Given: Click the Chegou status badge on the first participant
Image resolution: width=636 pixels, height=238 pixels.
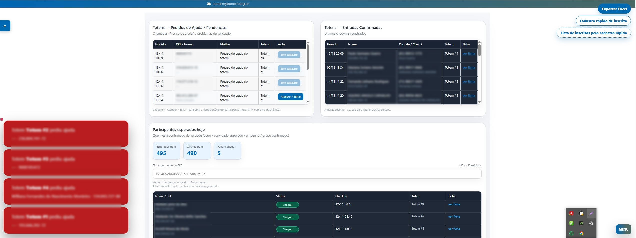Looking at the screenshot, I should click(x=287, y=205).
